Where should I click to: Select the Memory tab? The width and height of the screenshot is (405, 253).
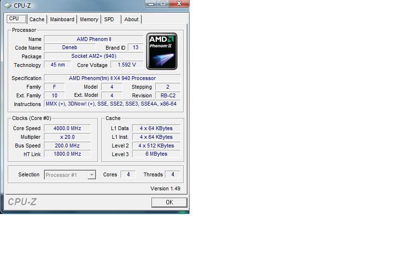(x=89, y=19)
